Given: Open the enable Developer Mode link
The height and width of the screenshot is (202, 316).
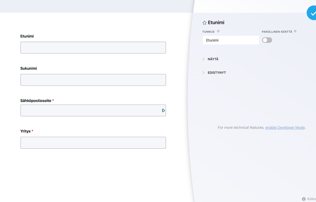Looking at the screenshot, I should tap(285, 128).
